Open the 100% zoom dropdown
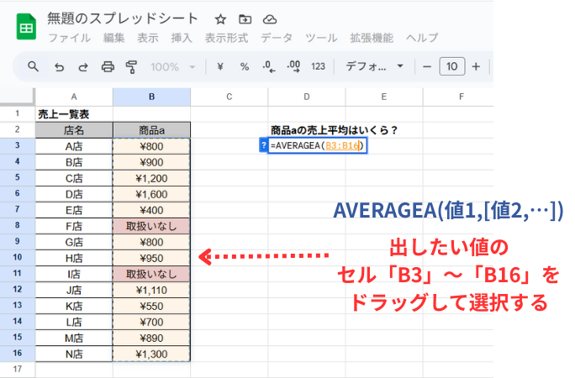The image size is (575, 378). pos(172,67)
